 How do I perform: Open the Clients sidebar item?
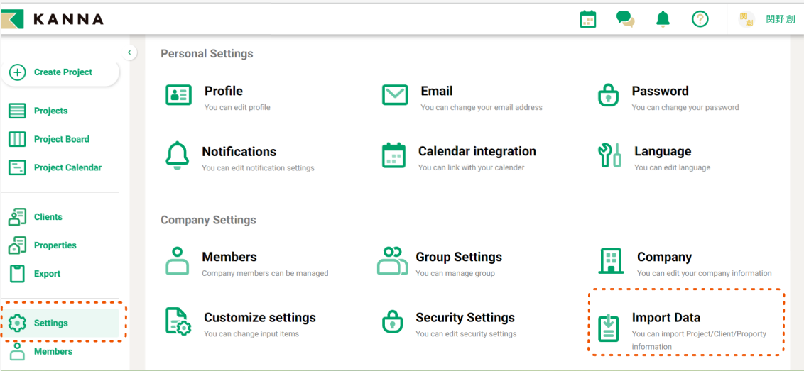[48, 217]
